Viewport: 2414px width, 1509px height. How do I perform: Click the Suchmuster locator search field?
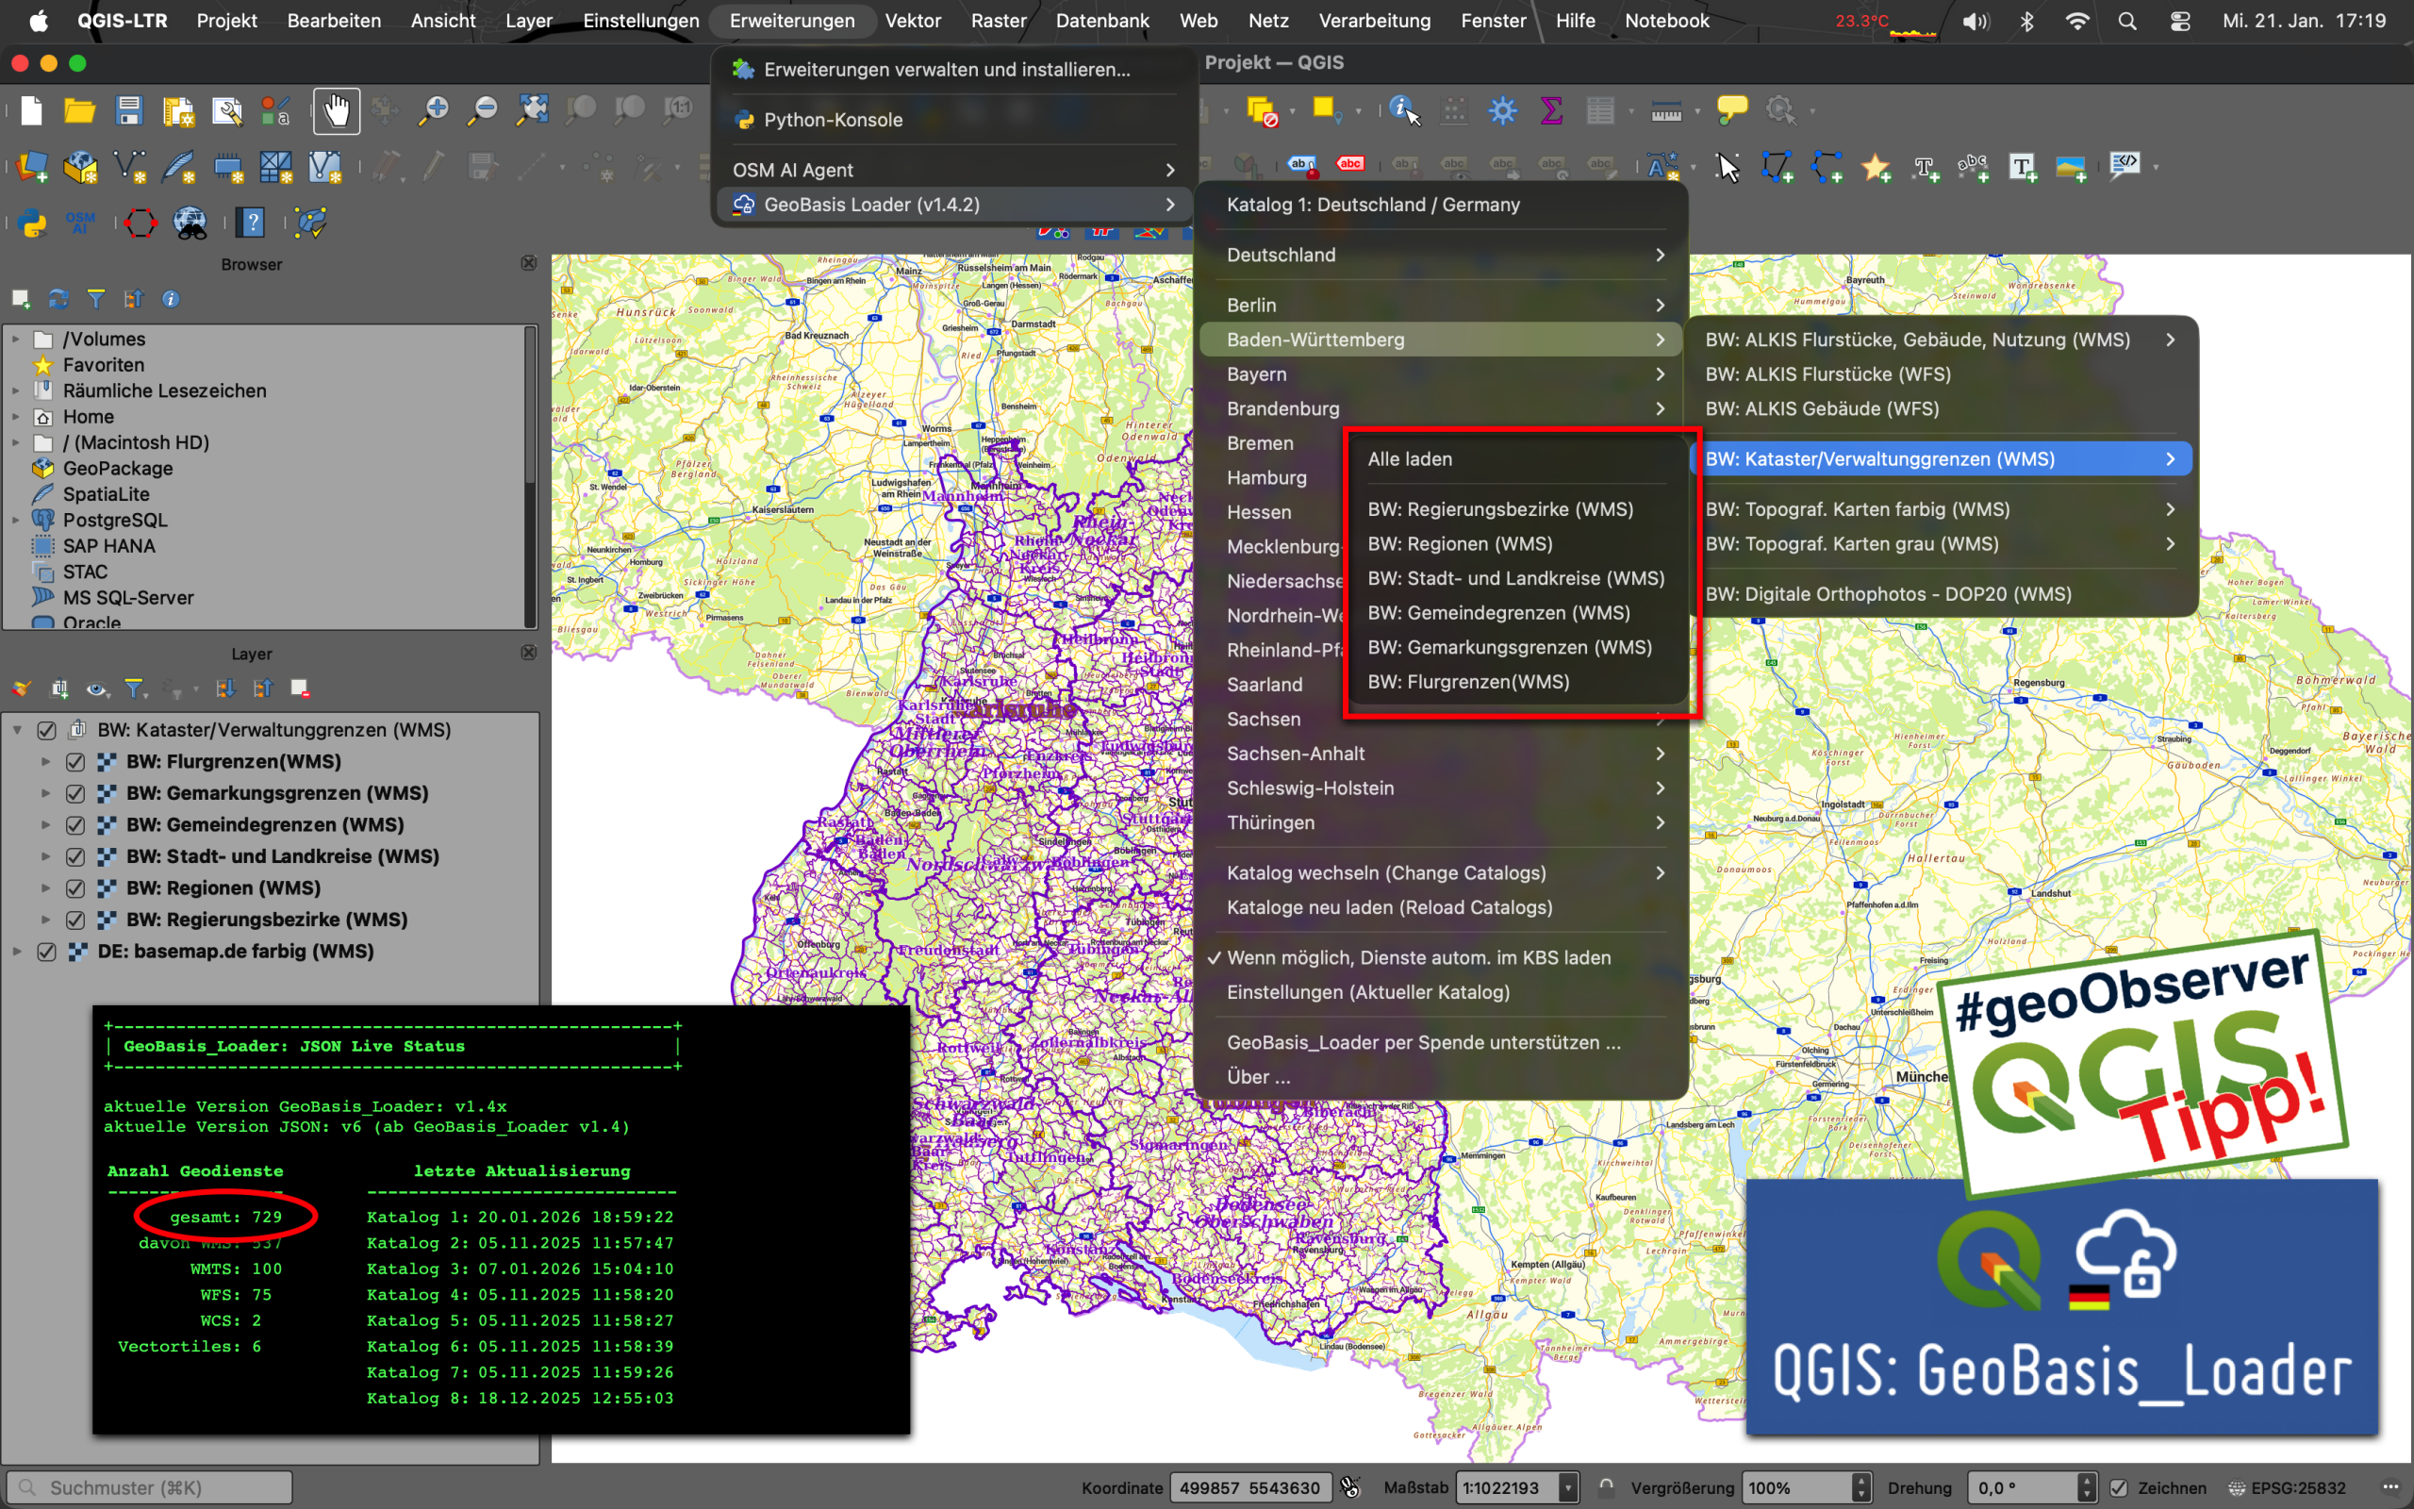click(150, 1487)
